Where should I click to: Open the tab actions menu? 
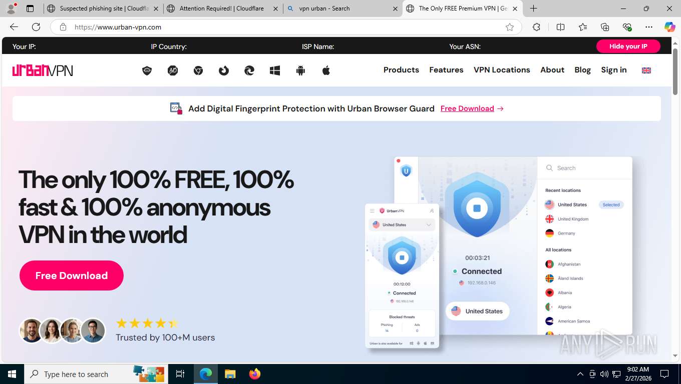30,8
